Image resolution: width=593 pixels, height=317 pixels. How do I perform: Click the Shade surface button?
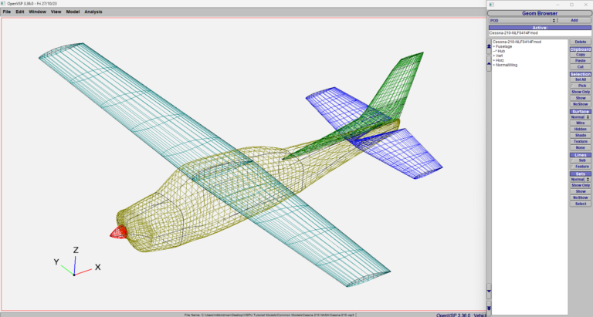coord(580,135)
